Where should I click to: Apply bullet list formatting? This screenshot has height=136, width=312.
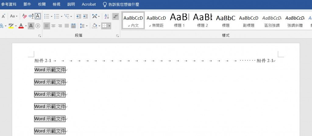click(47, 16)
